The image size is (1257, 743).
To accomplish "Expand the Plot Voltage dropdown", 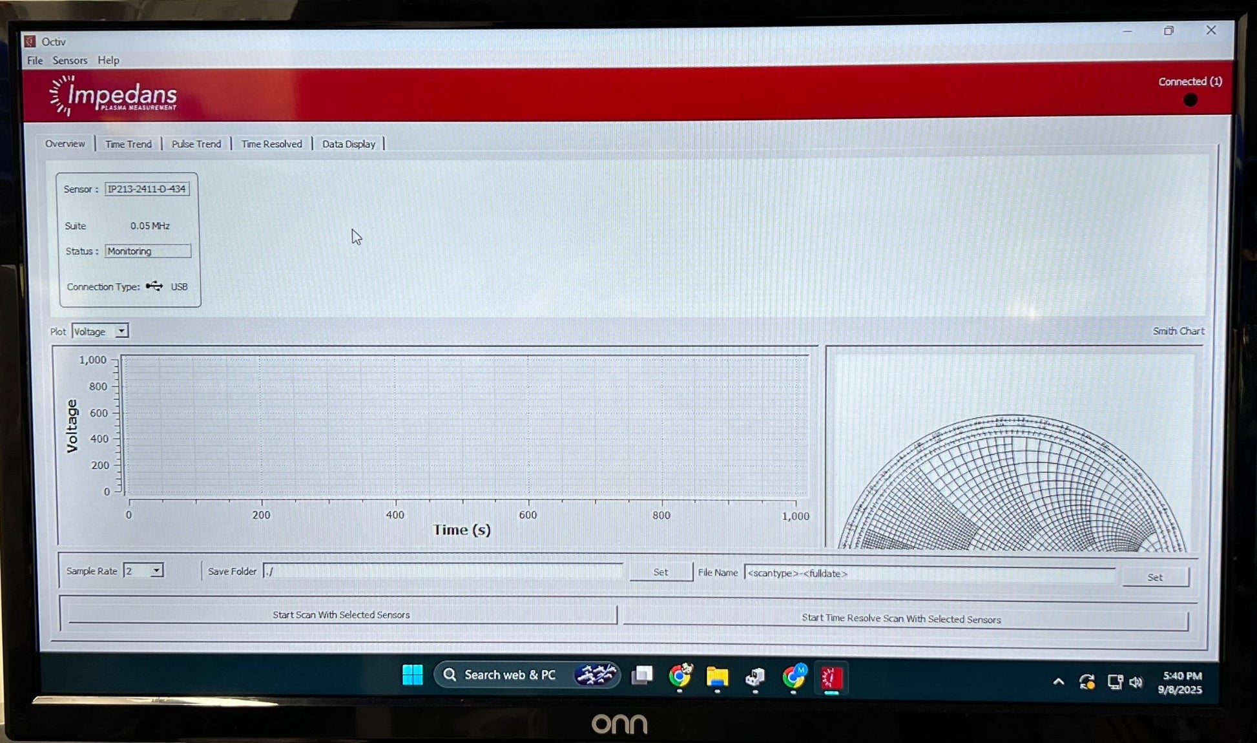I will 121,331.
